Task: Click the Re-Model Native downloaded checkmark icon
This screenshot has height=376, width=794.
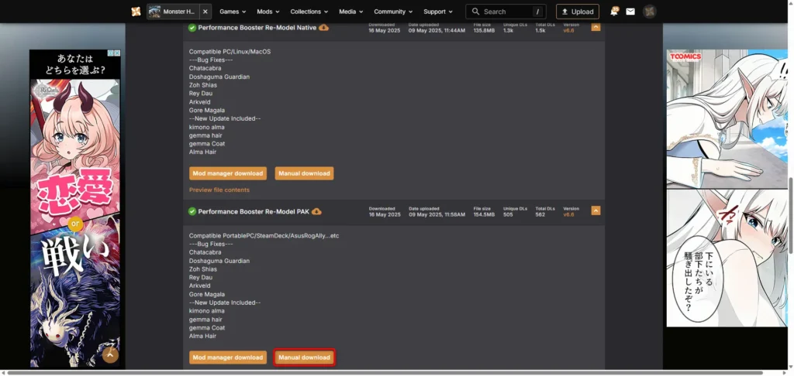Action: click(192, 28)
